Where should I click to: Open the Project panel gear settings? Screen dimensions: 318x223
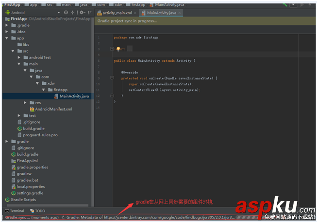(82, 12)
